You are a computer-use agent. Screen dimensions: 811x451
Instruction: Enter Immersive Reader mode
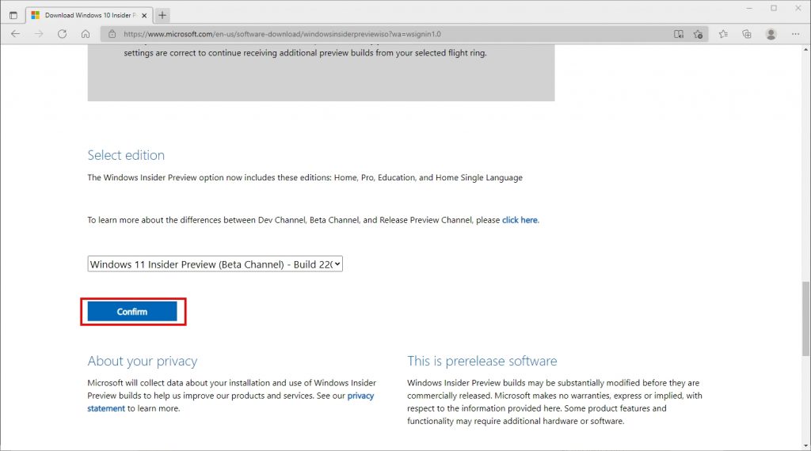click(679, 34)
